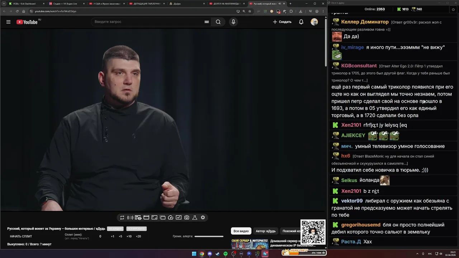Viewport: 459px width, 258px height.
Task: Add +5 minutes to split
Action: (x=120, y=236)
